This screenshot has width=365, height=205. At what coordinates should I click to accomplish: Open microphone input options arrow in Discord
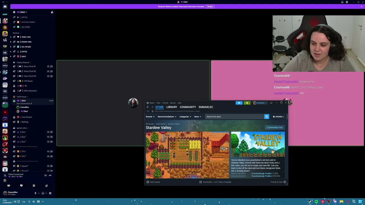pyautogui.click(x=38, y=193)
